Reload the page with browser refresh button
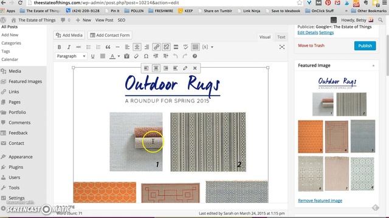 [x=20, y=2]
